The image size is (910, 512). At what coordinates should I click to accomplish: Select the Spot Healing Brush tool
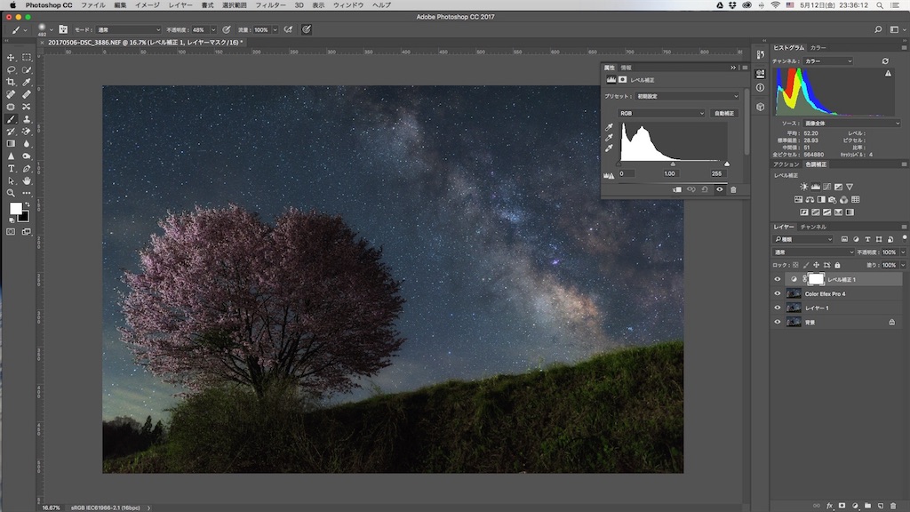(11, 94)
